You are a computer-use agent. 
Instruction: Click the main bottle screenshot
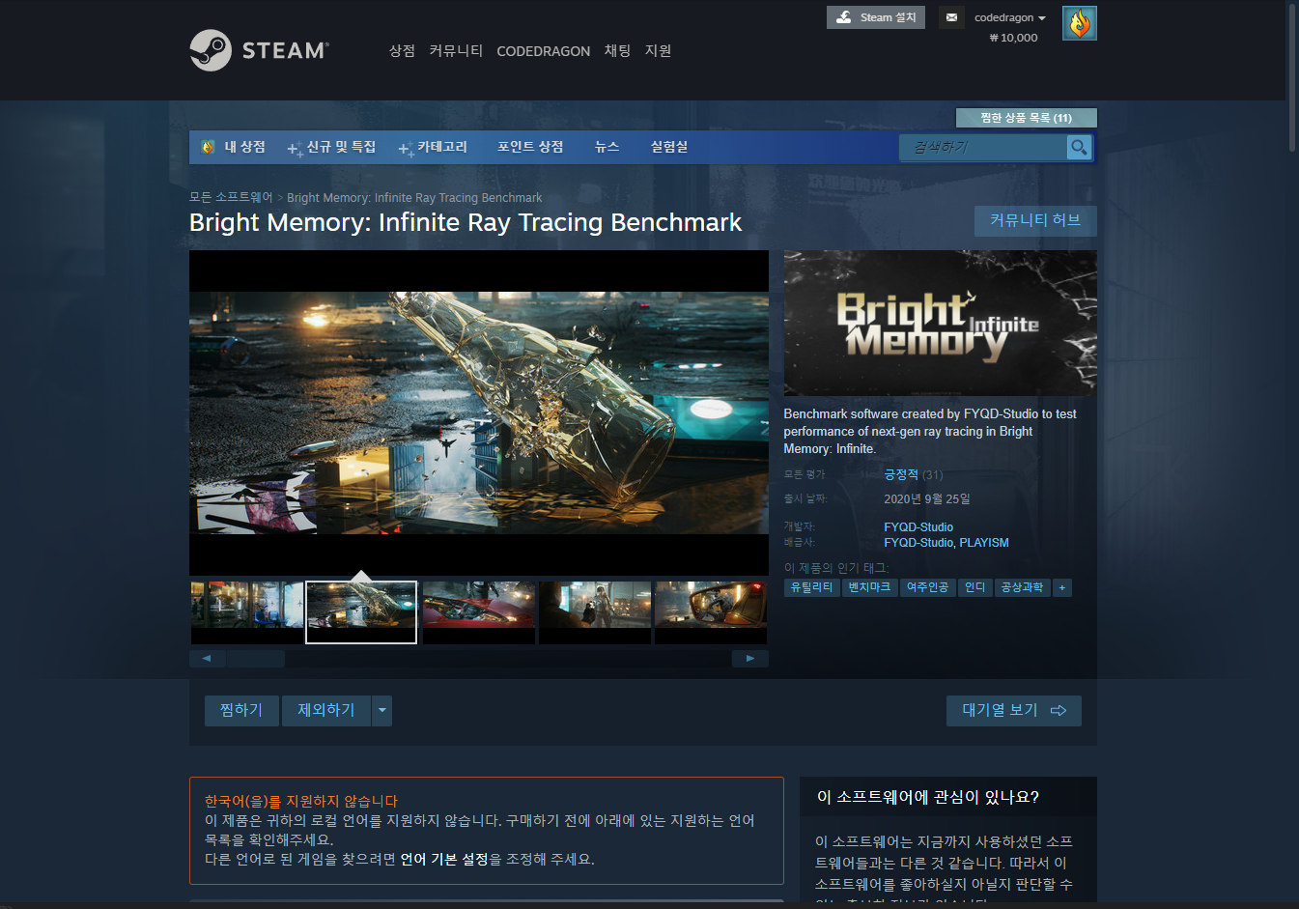479,413
